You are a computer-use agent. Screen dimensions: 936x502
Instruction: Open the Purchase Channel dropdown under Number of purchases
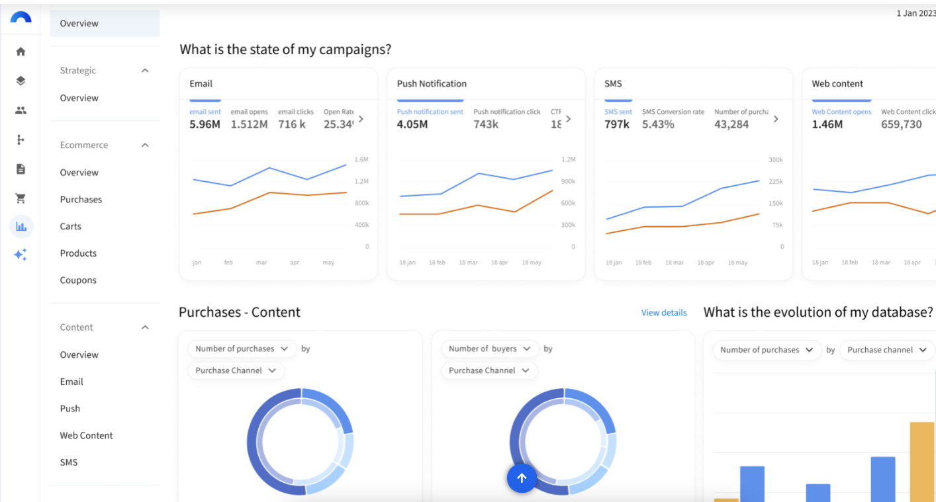click(236, 370)
